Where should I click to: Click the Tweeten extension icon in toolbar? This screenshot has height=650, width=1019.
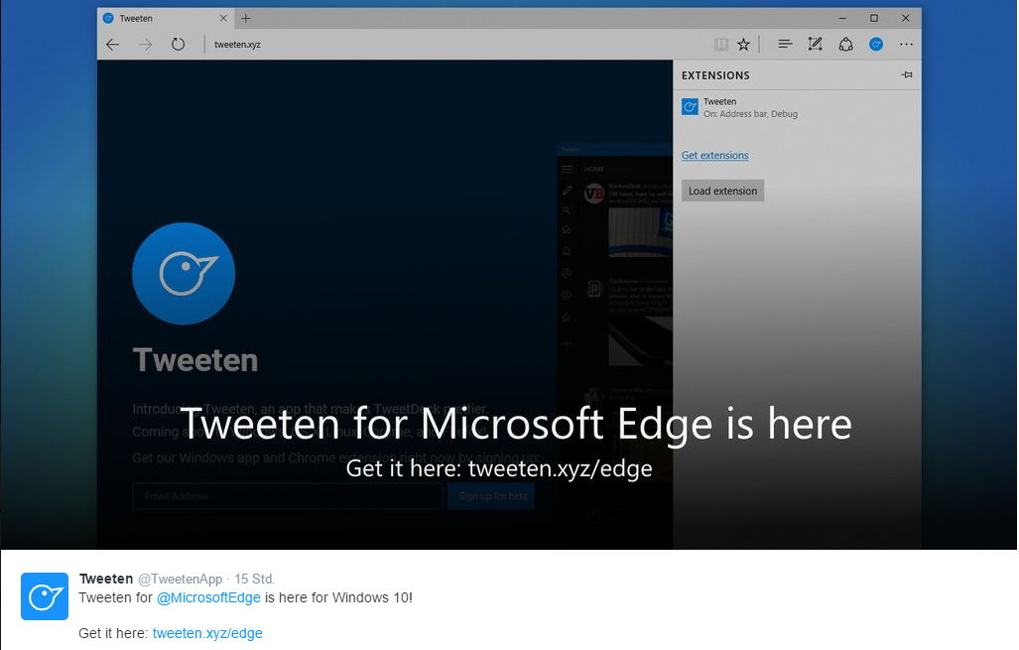(876, 45)
